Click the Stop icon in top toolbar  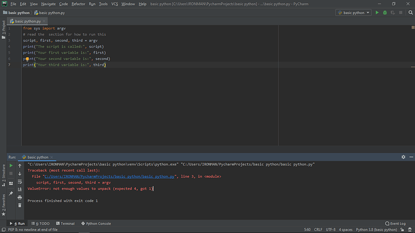point(401,13)
